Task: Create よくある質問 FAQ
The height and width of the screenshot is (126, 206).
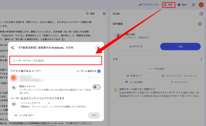Action: coord(134,82)
